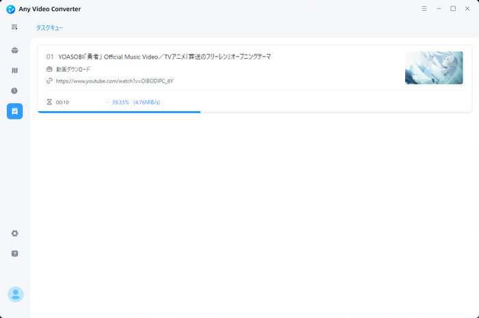Click the hourglass icon beside 00:10
Viewport: 479px width, 318px height.
click(x=49, y=102)
